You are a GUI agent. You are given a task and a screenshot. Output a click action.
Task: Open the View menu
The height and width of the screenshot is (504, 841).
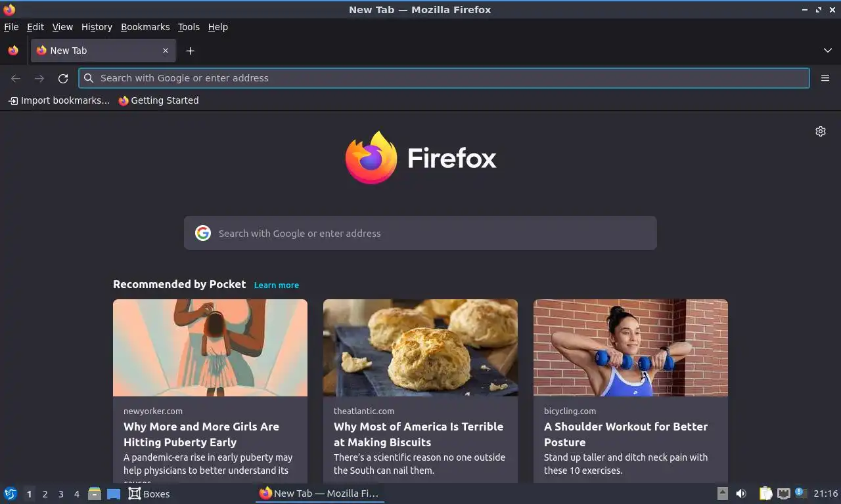point(62,27)
